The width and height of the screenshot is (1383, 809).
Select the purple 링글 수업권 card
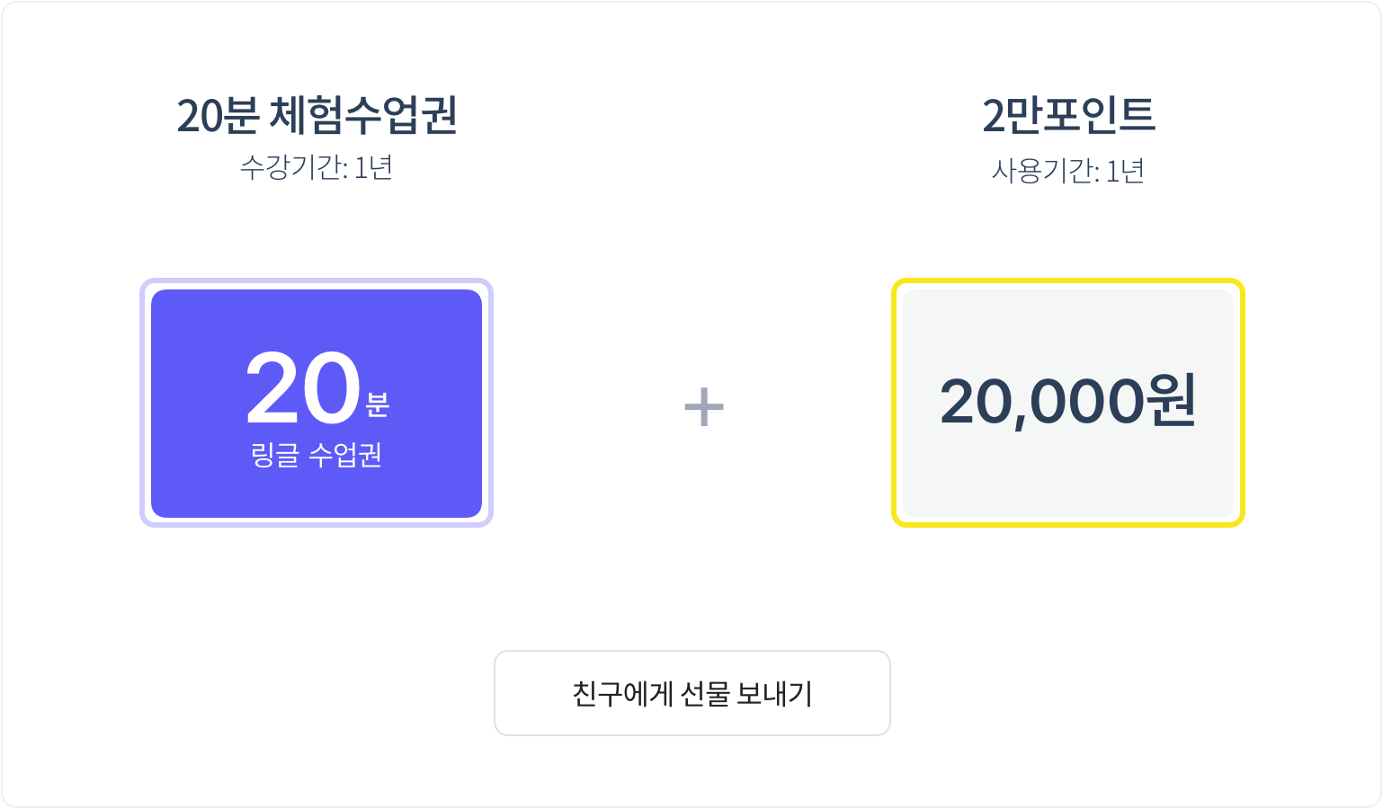coord(317,403)
